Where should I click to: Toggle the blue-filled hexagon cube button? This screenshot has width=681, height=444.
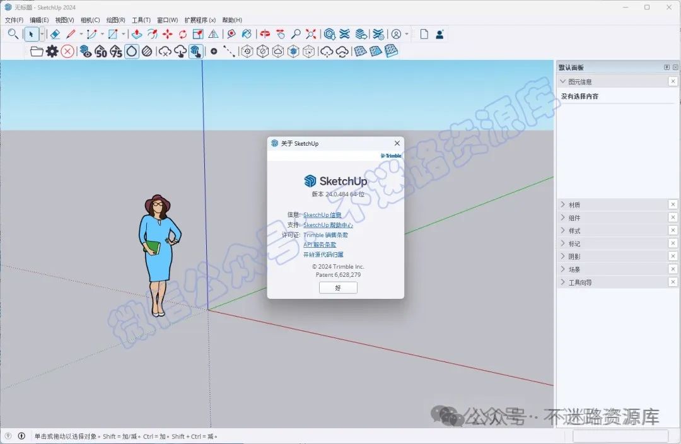pyautogui.click(x=293, y=51)
